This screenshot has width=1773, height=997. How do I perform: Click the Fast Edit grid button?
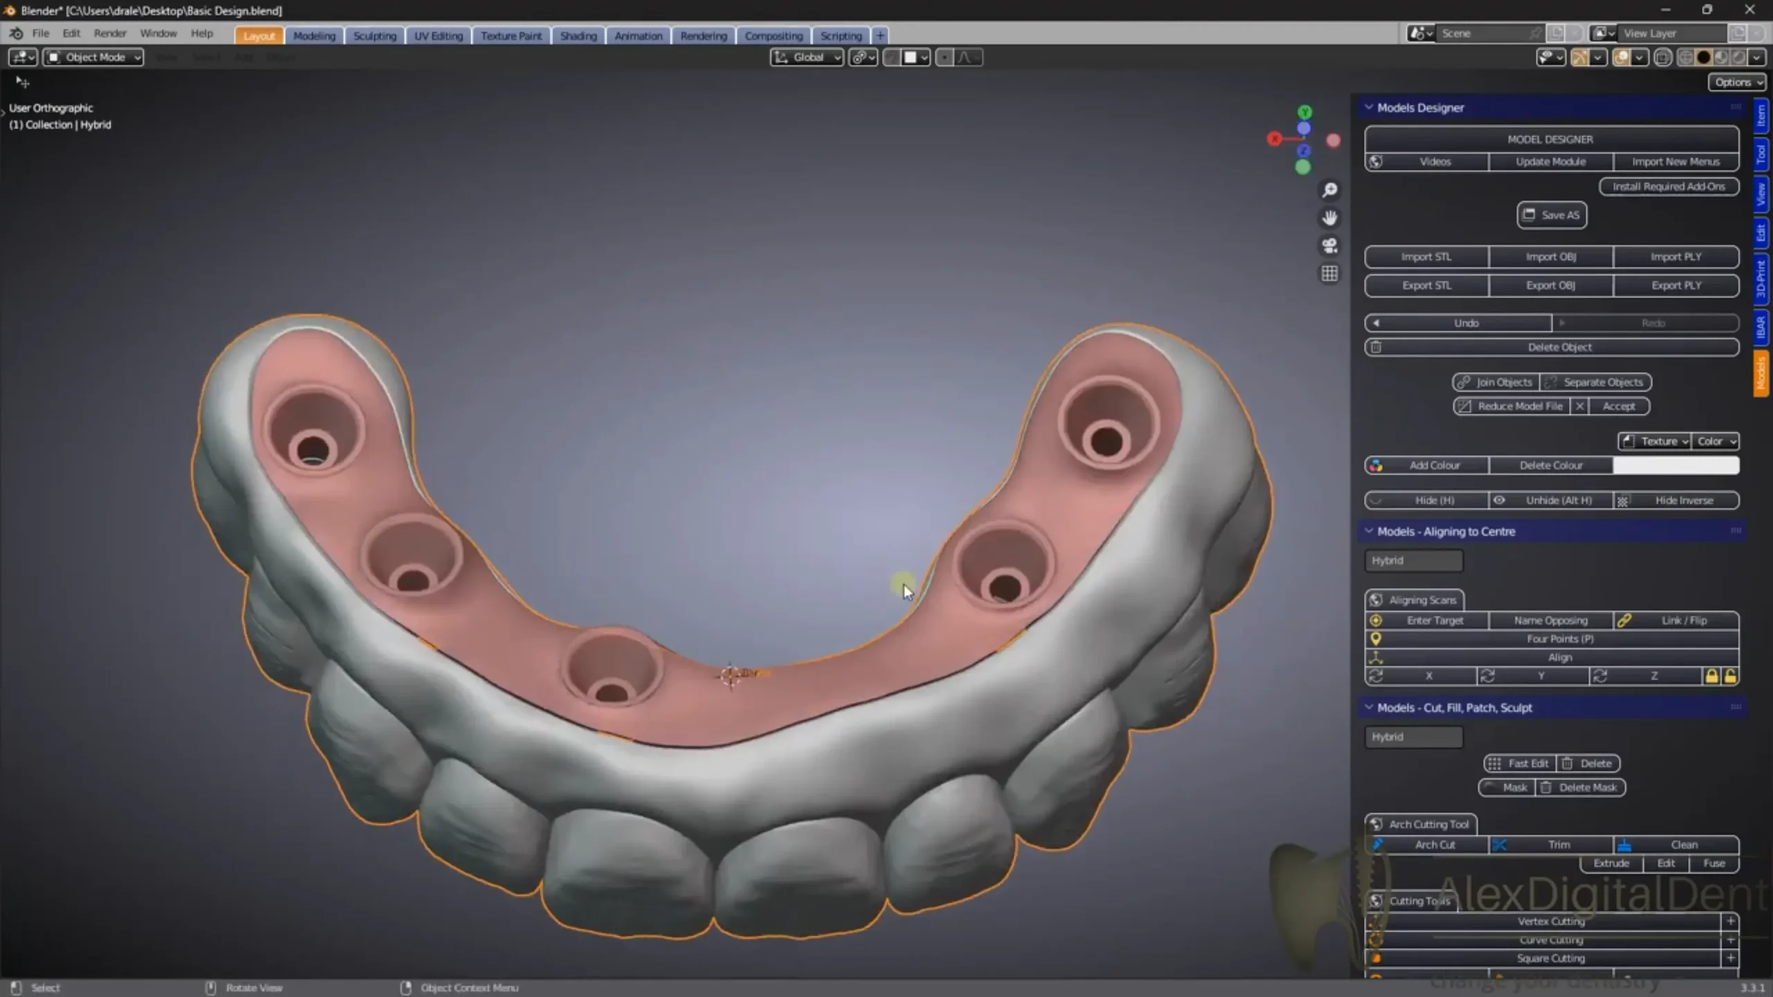tap(1520, 763)
